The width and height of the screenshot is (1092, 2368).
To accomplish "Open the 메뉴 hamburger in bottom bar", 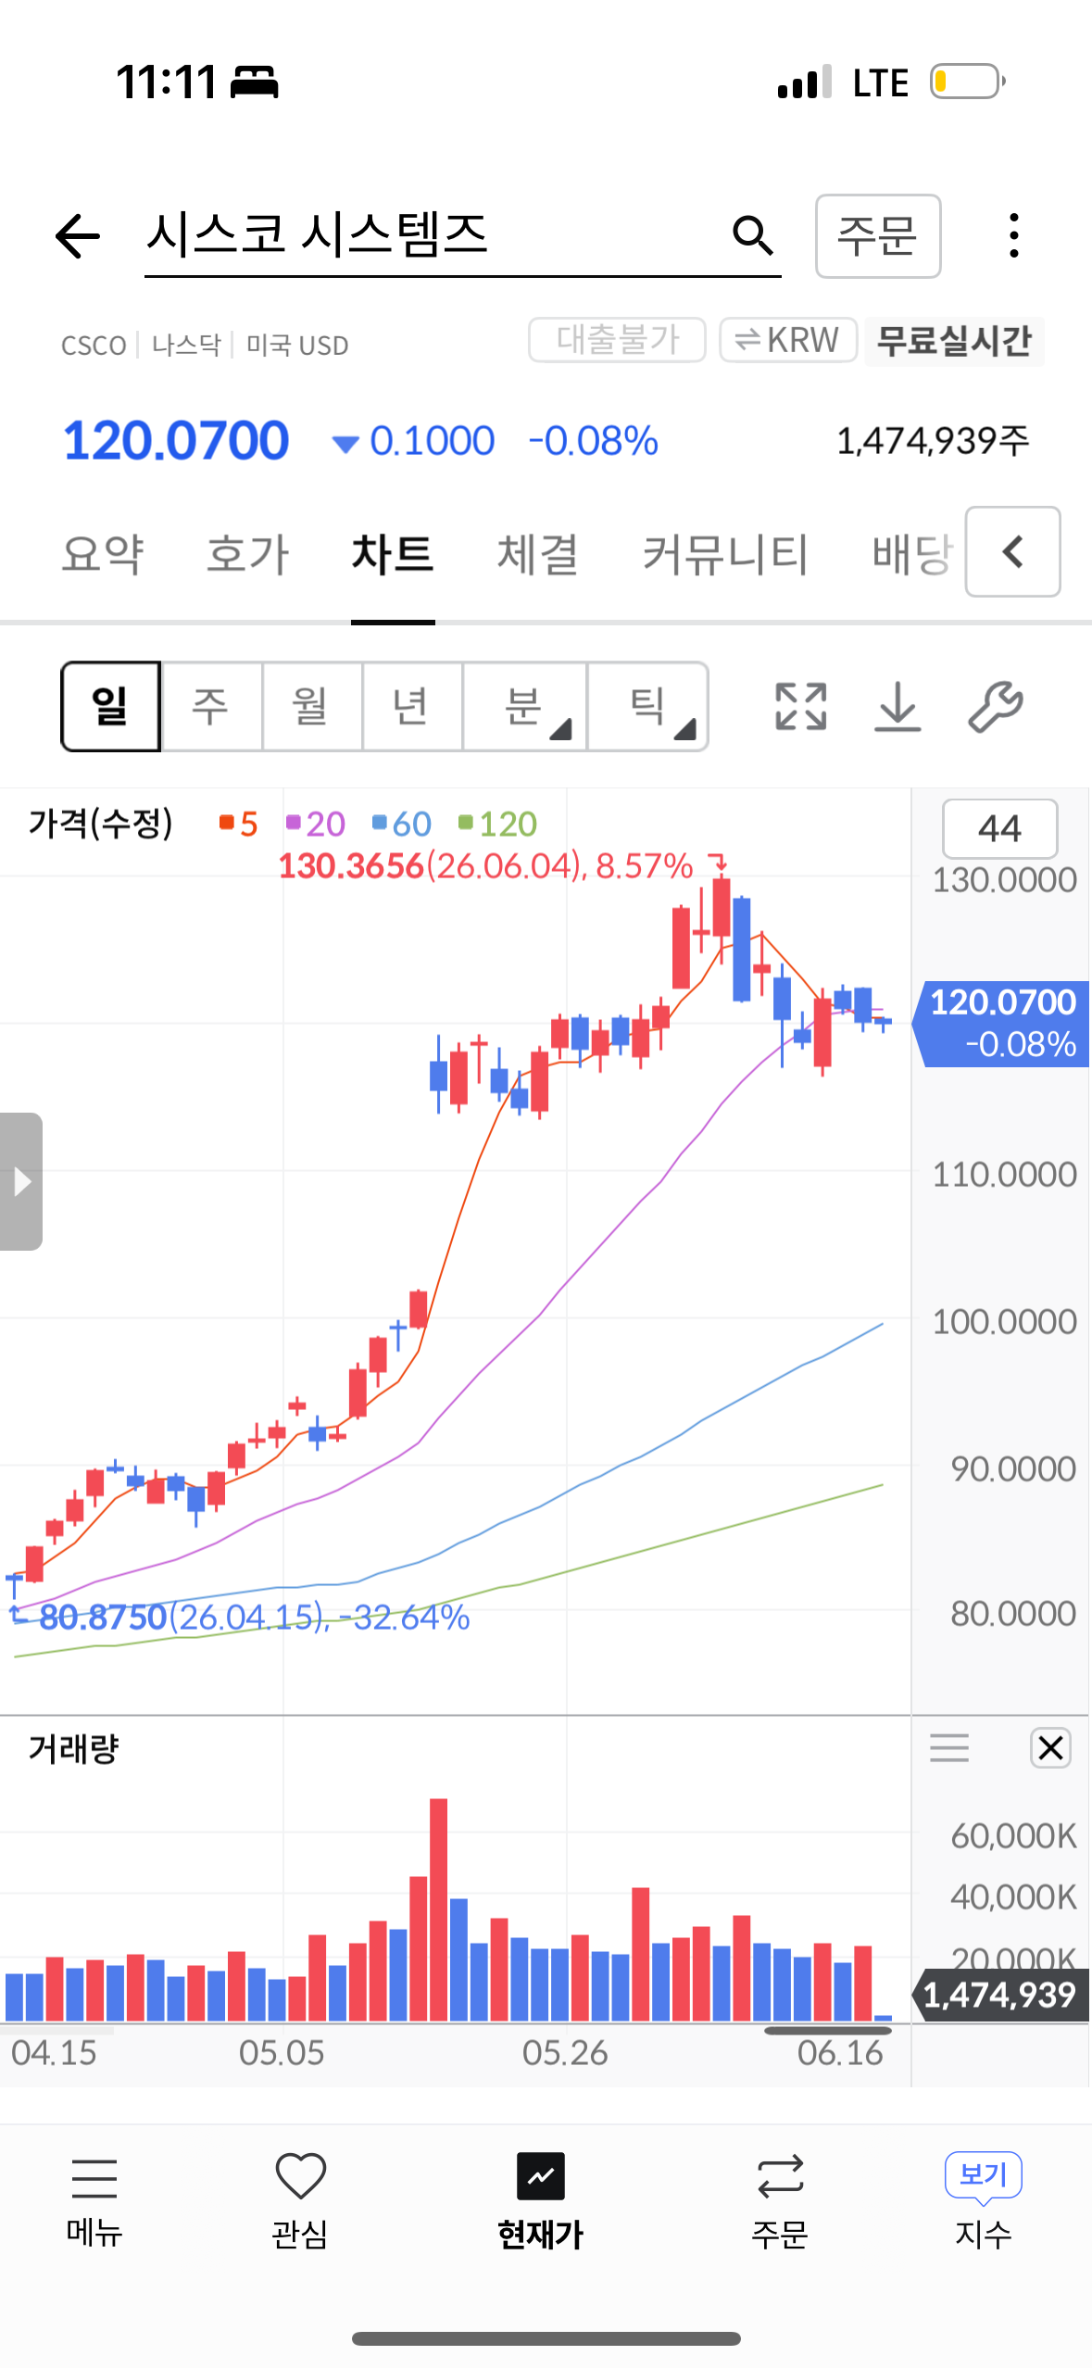I will click(94, 2200).
